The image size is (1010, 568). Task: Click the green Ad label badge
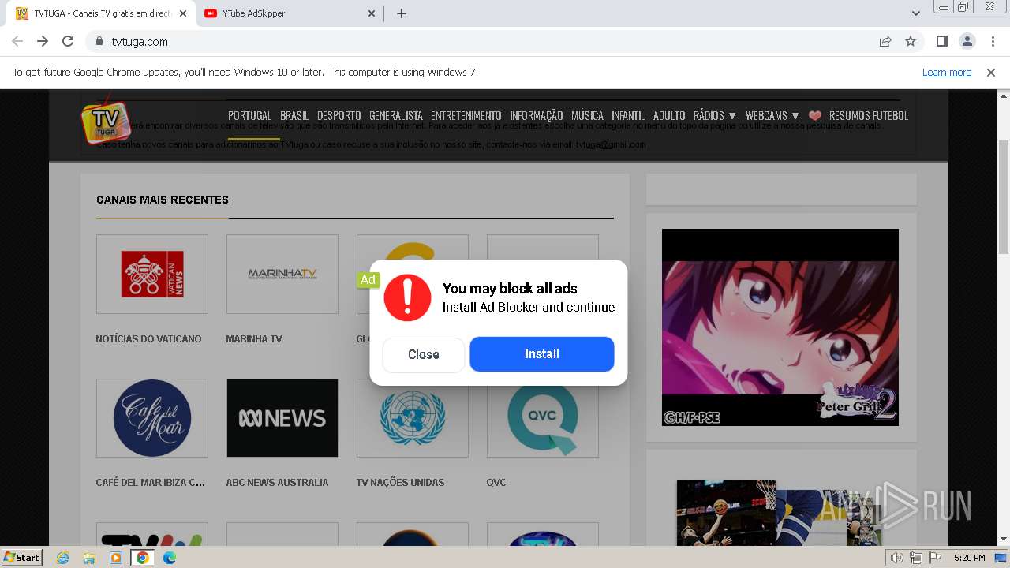coord(368,280)
